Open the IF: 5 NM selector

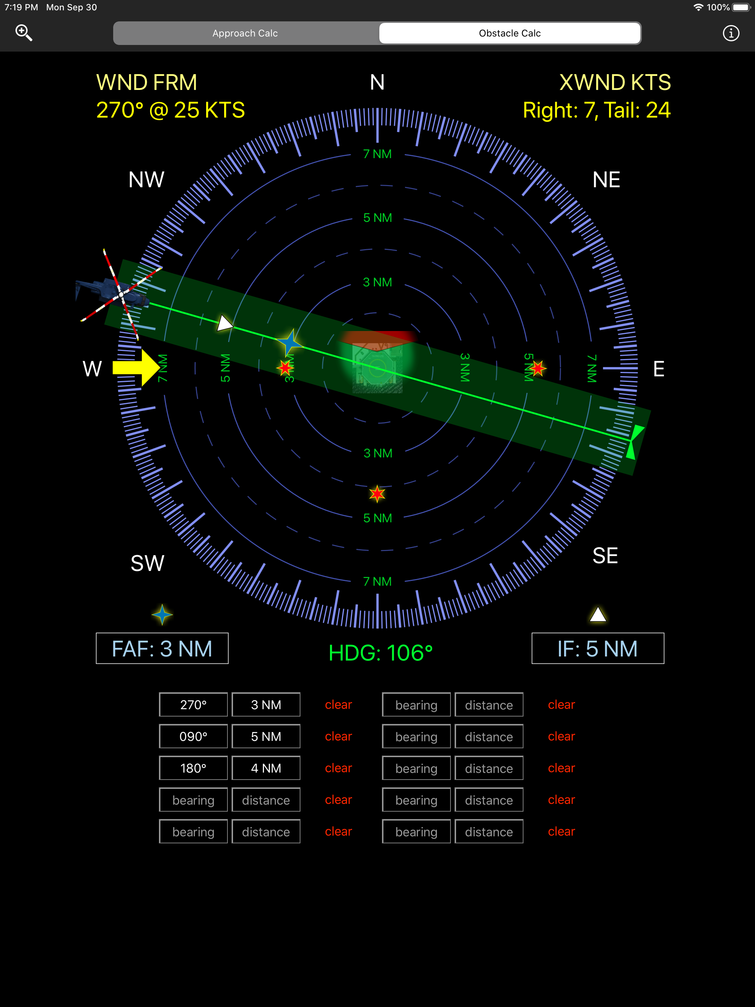(598, 648)
